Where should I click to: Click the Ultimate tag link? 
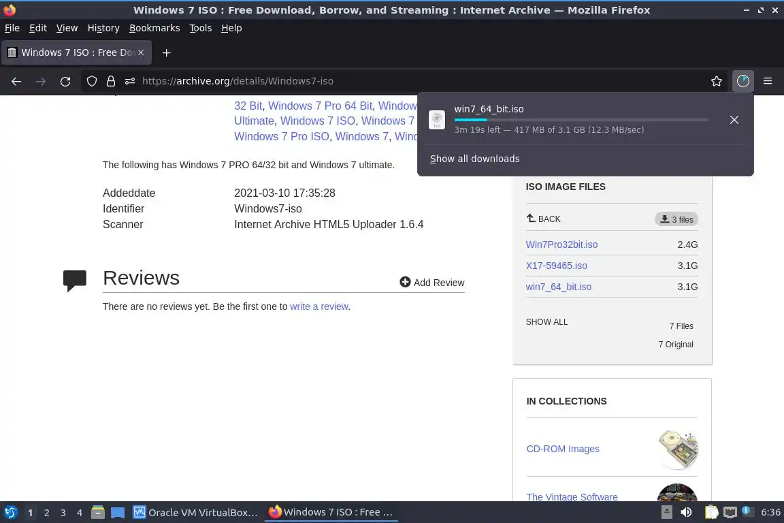(254, 121)
